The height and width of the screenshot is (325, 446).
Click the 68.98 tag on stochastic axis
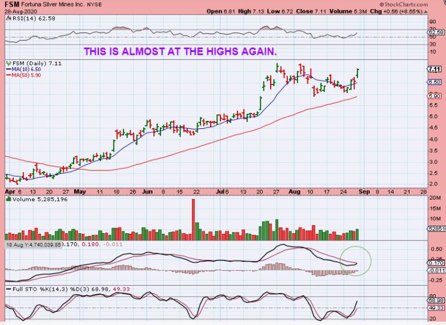click(436, 300)
